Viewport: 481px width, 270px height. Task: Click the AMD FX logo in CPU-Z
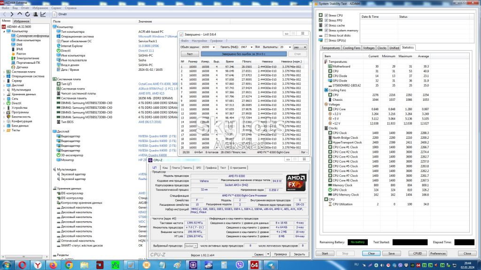point(296,182)
